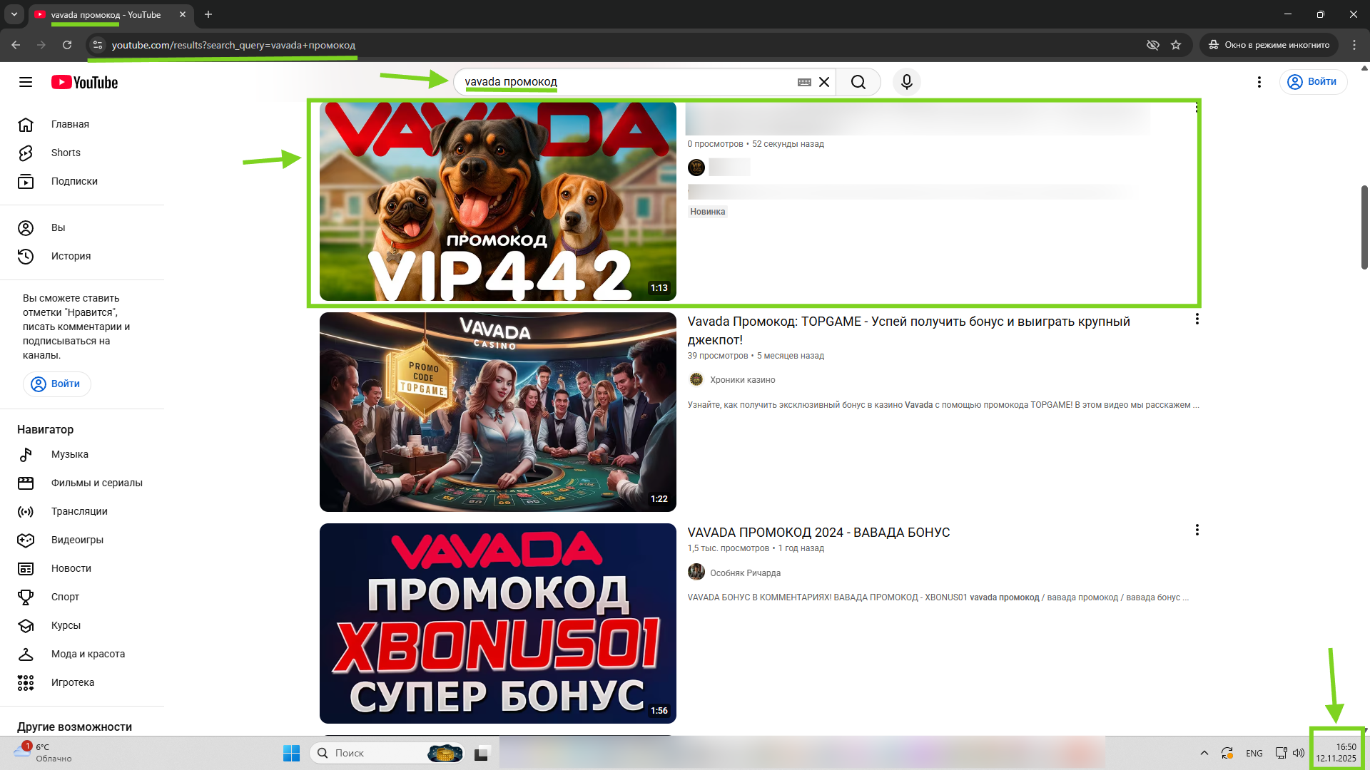Click the sidebar Войти sign-in button
Viewport: 1370px width, 770px height.
pyautogui.click(x=56, y=384)
